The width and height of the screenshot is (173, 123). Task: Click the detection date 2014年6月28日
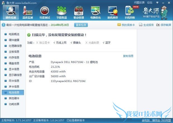pyautogui.click(x=60, y=25)
